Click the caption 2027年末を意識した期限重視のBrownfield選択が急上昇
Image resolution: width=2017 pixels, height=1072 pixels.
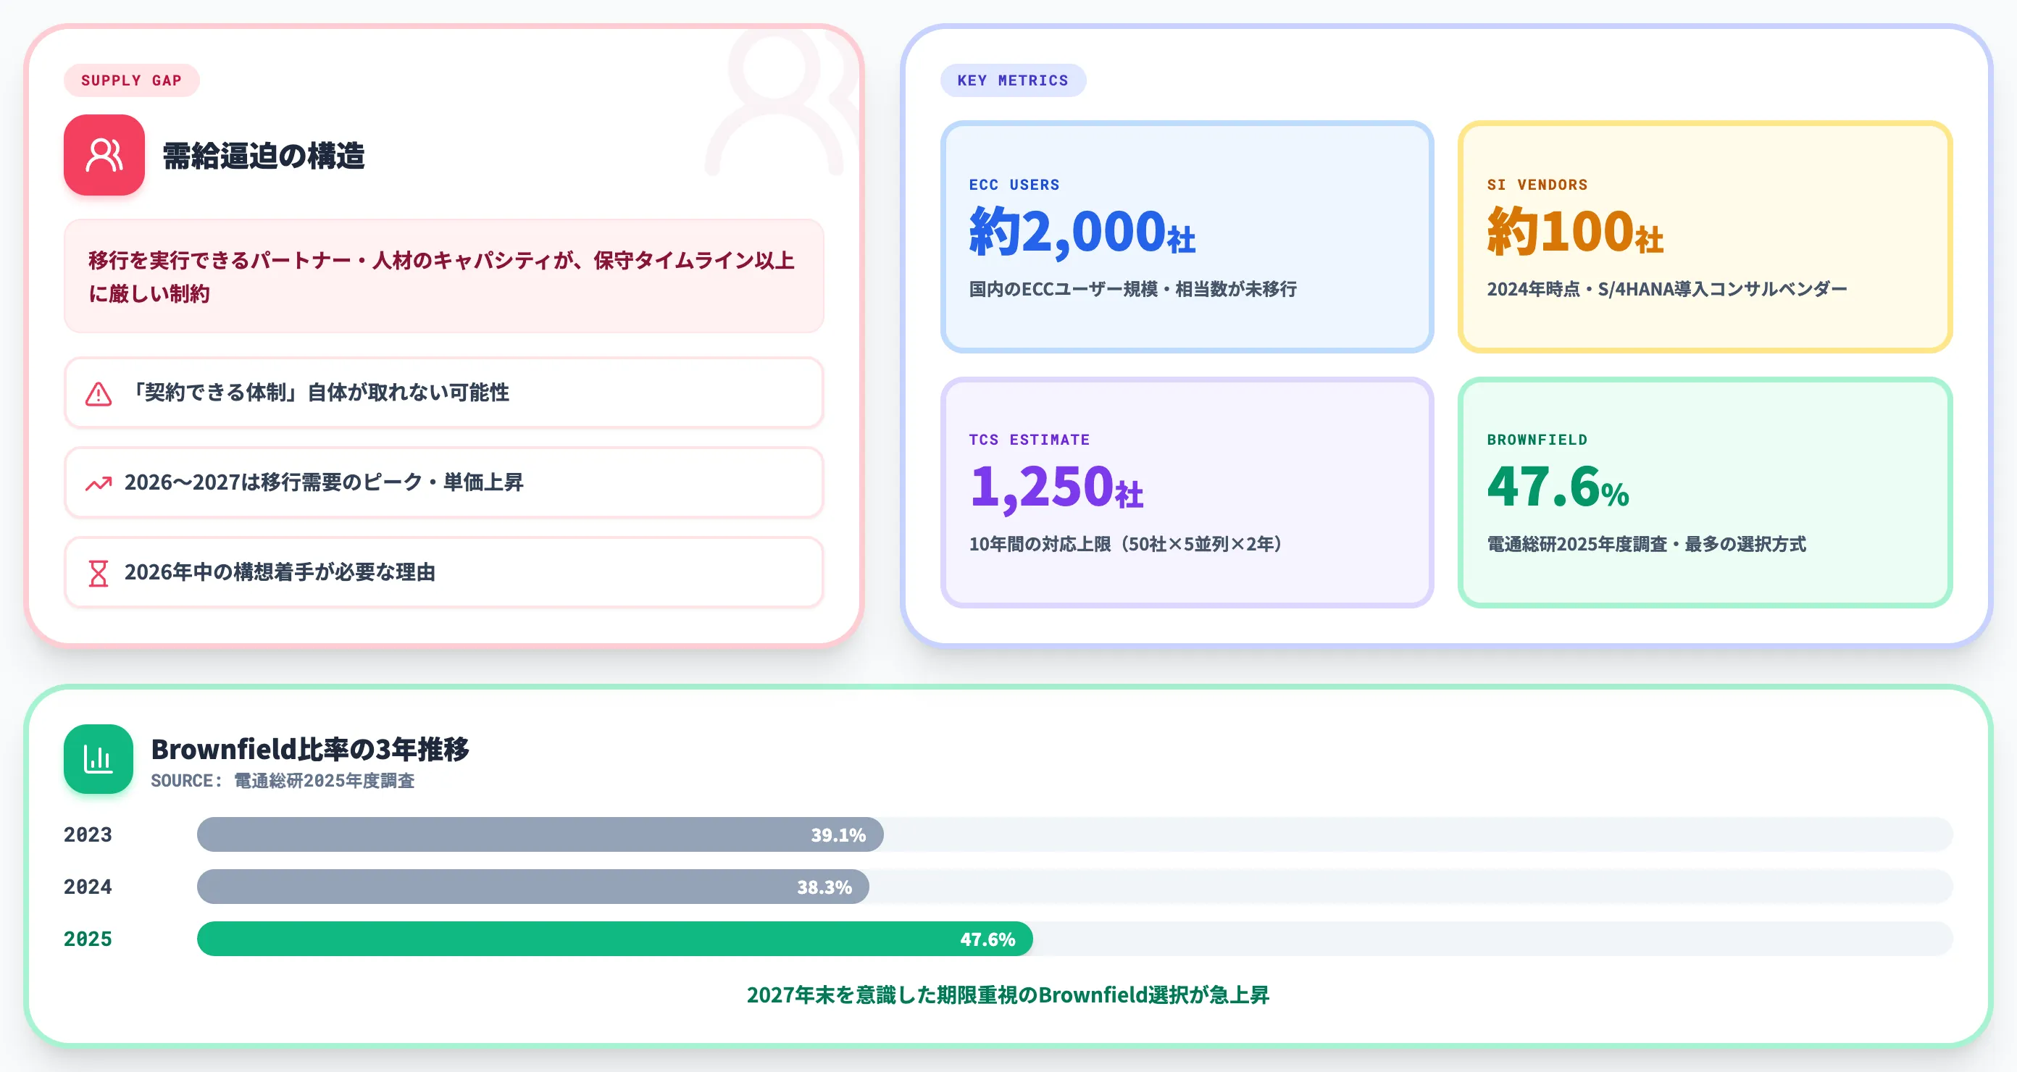[x=1008, y=995]
